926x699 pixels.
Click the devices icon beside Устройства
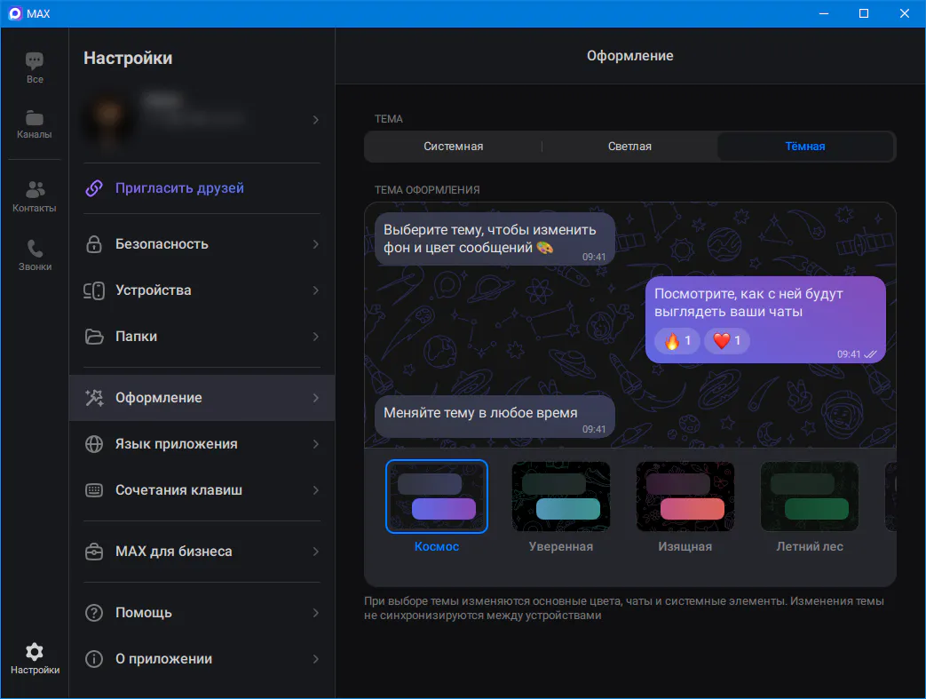[94, 290]
